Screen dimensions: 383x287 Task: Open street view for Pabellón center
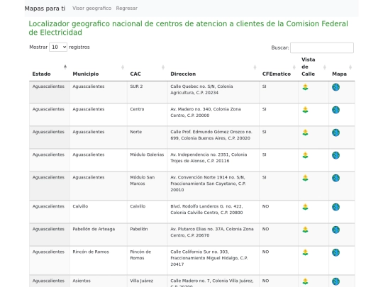click(x=305, y=230)
